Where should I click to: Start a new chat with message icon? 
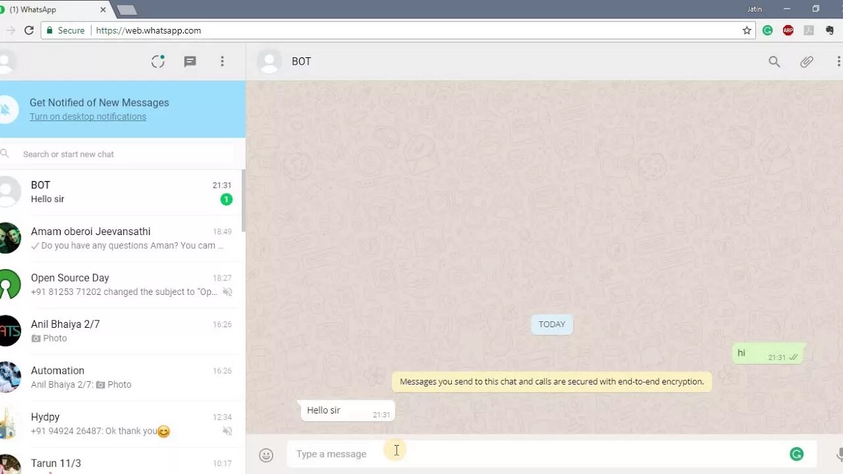click(190, 61)
